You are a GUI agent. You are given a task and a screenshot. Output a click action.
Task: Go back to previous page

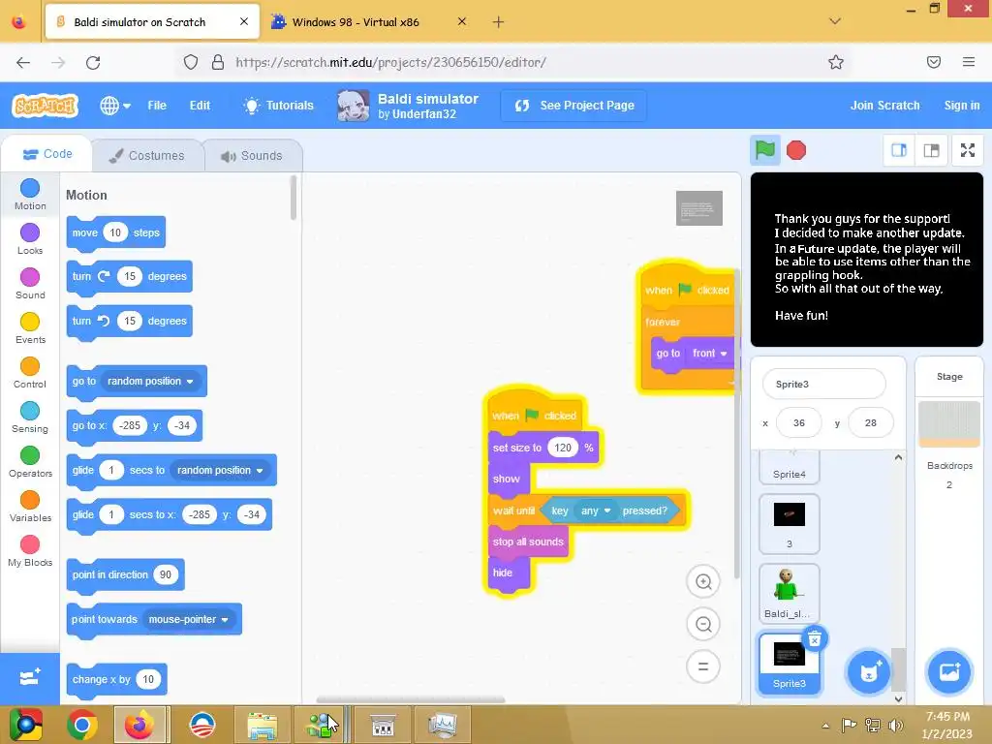click(23, 63)
